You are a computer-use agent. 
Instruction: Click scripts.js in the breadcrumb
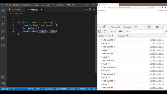(x=16, y=14)
